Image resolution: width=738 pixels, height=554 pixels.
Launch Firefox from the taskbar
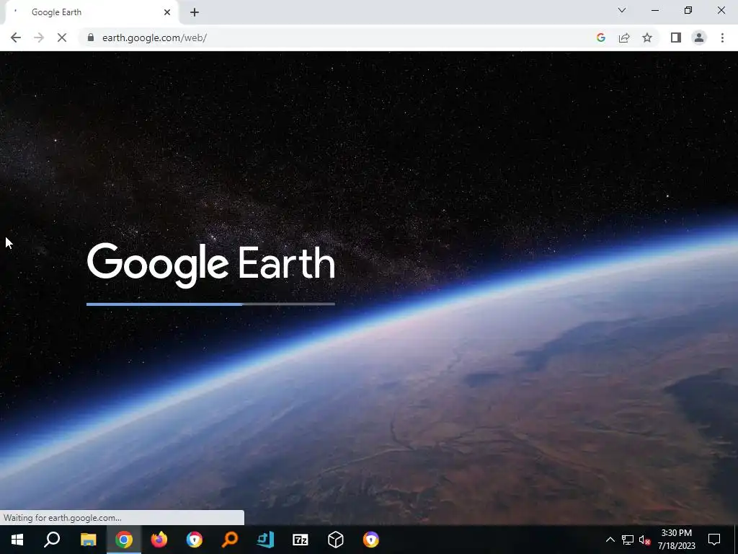point(159,540)
